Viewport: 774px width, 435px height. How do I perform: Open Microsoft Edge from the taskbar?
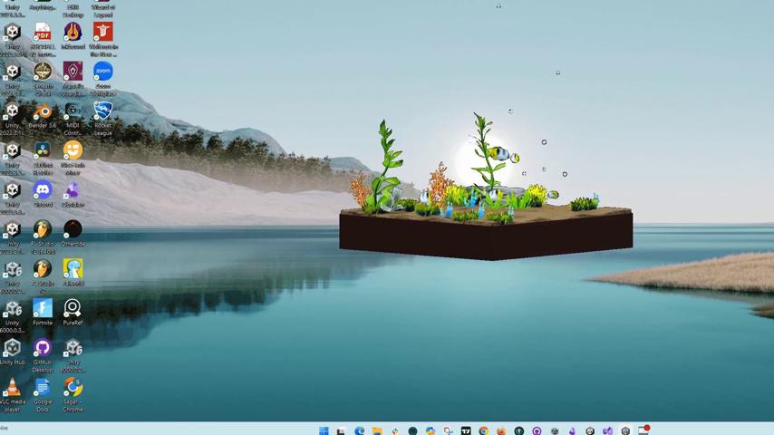click(x=359, y=430)
